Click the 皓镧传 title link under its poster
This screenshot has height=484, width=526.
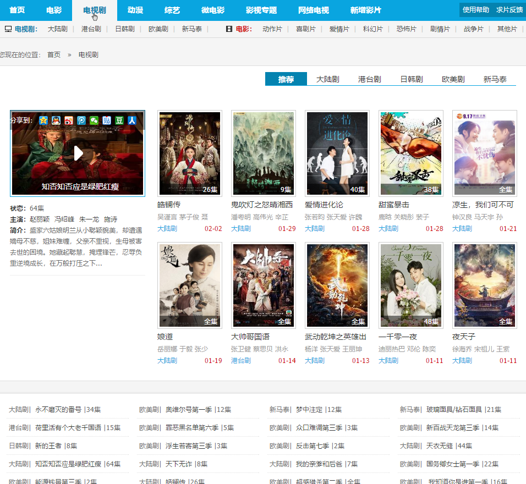pos(169,205)
